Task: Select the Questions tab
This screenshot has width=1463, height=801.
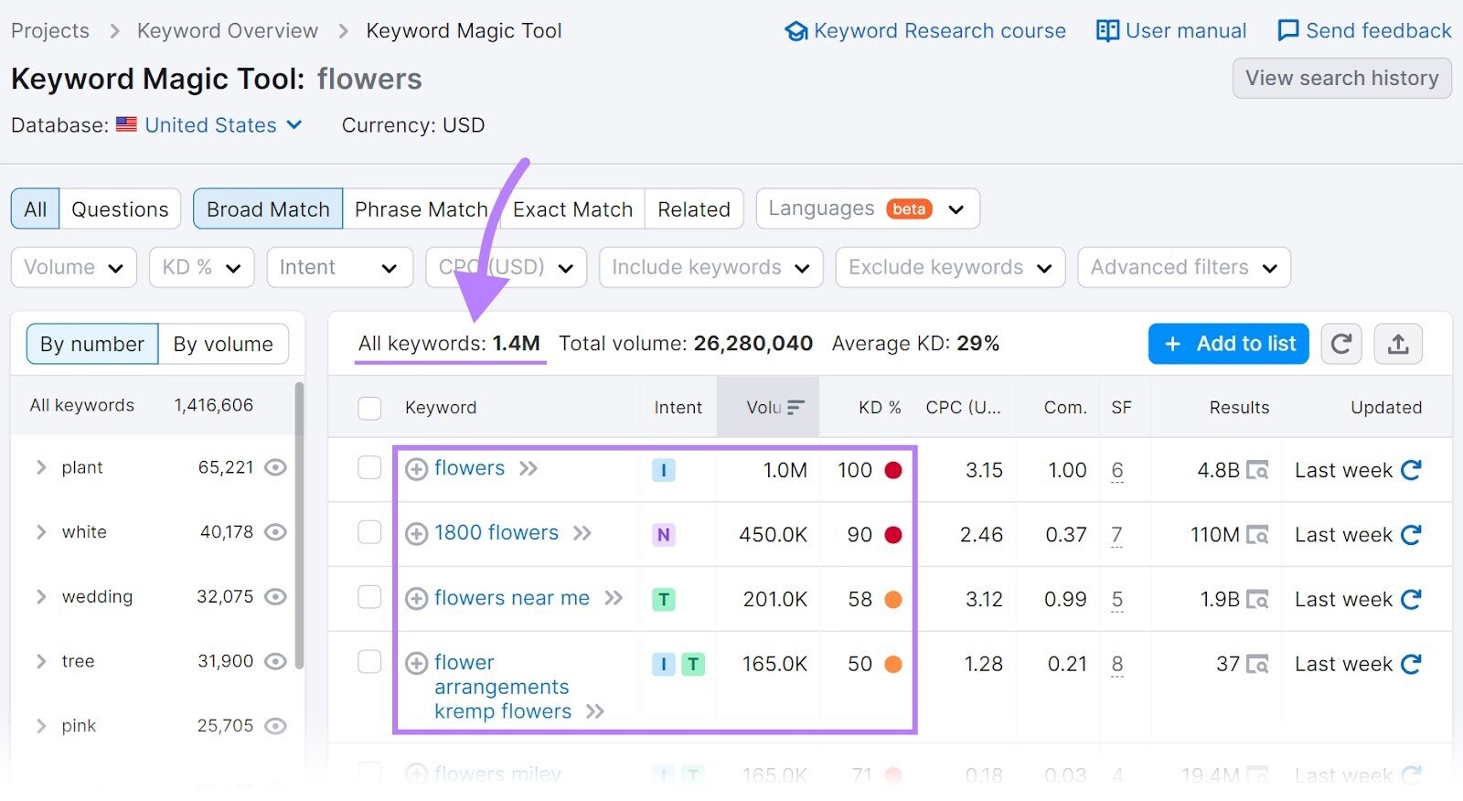Action: (x=120, y=209)
